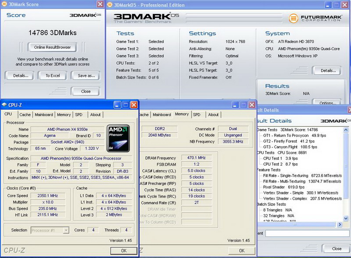Minimize the front CPU-Z window
This screenshot has width=351, height=258.
click(x=117, y=105)
